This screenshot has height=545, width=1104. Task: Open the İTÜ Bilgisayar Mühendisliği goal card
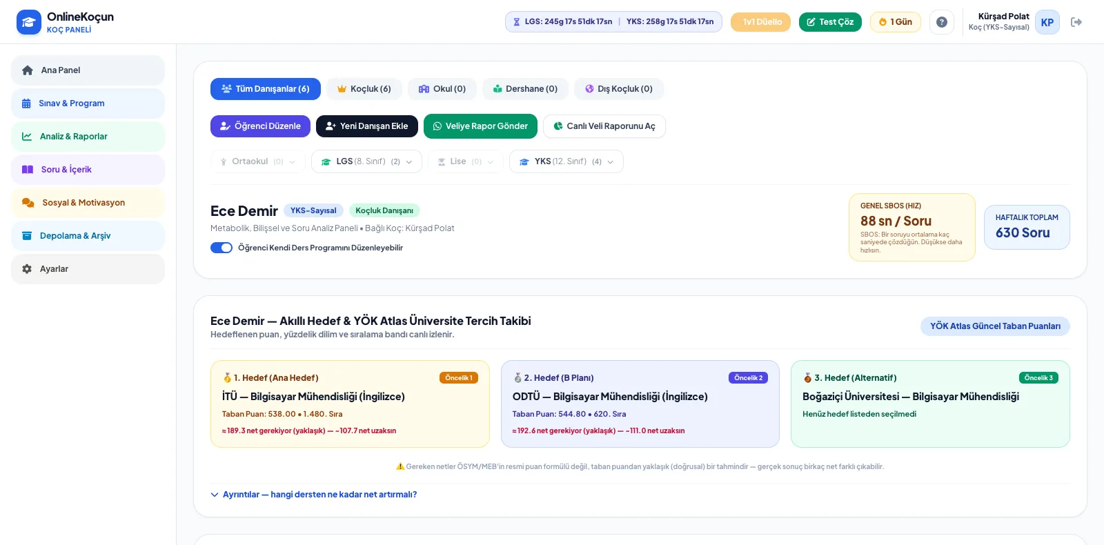350,404
